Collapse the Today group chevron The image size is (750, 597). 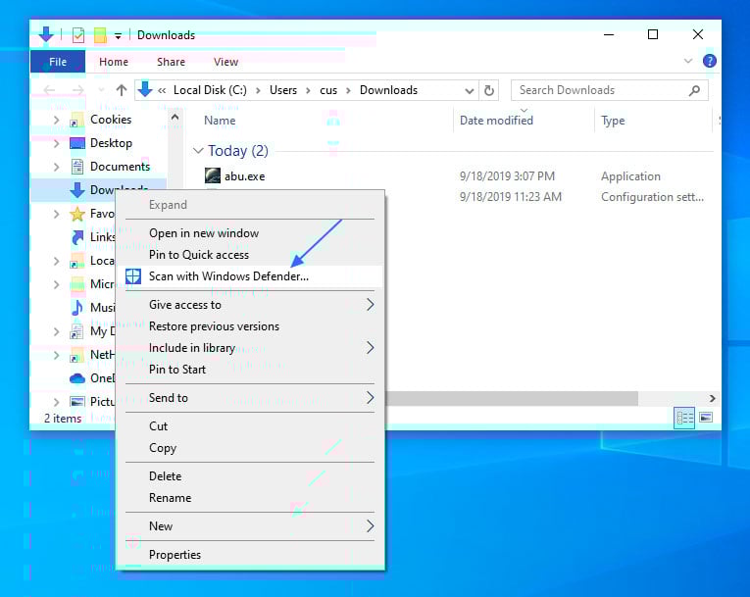coord(199,151)
